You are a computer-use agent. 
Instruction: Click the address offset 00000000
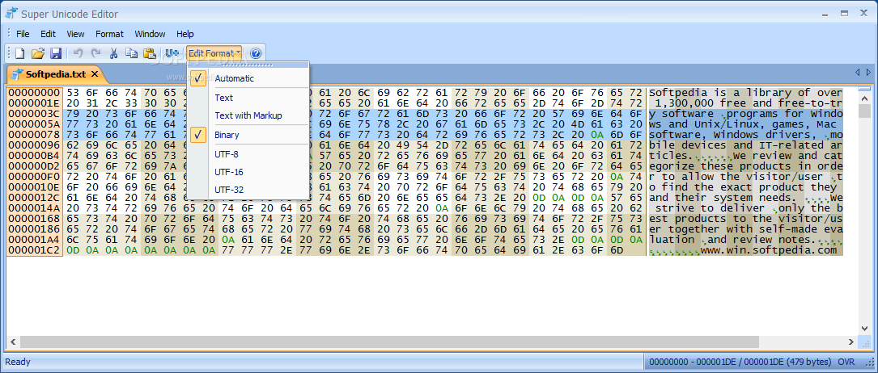coord(34,93)
